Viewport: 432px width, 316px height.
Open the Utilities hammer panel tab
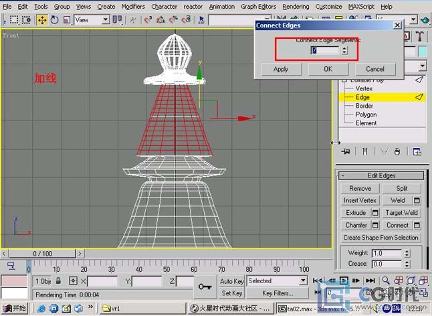pos(420,36)
